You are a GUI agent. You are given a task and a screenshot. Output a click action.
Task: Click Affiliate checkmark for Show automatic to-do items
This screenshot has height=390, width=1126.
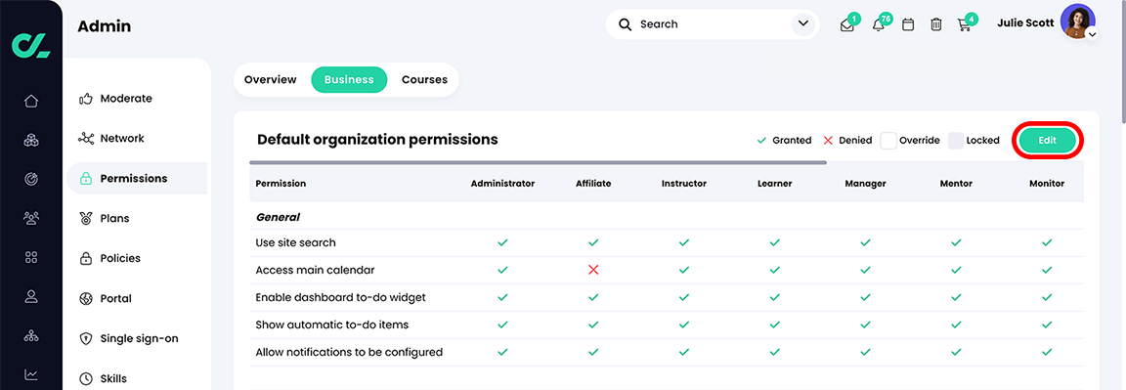(x=593, y=325)
